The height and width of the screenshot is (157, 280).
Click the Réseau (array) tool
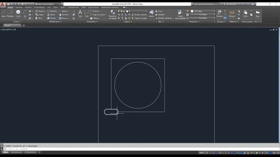pos(63,18)
